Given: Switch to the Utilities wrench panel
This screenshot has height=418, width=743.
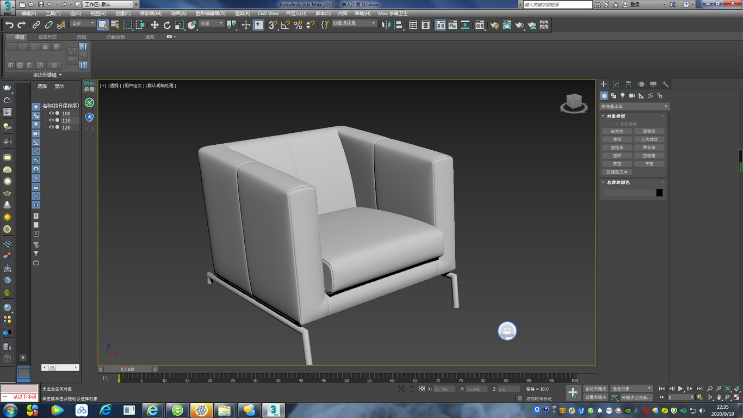Looking at the screenshot, I should pos(665,84).
